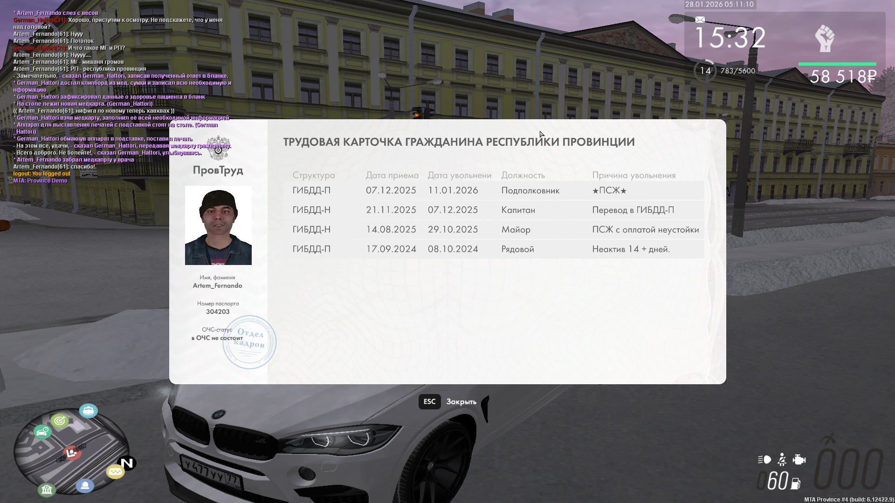This screenshot has width=895, height=503.
Task: Click the red hospital bed minimap marker
Action: coord(71,452)
